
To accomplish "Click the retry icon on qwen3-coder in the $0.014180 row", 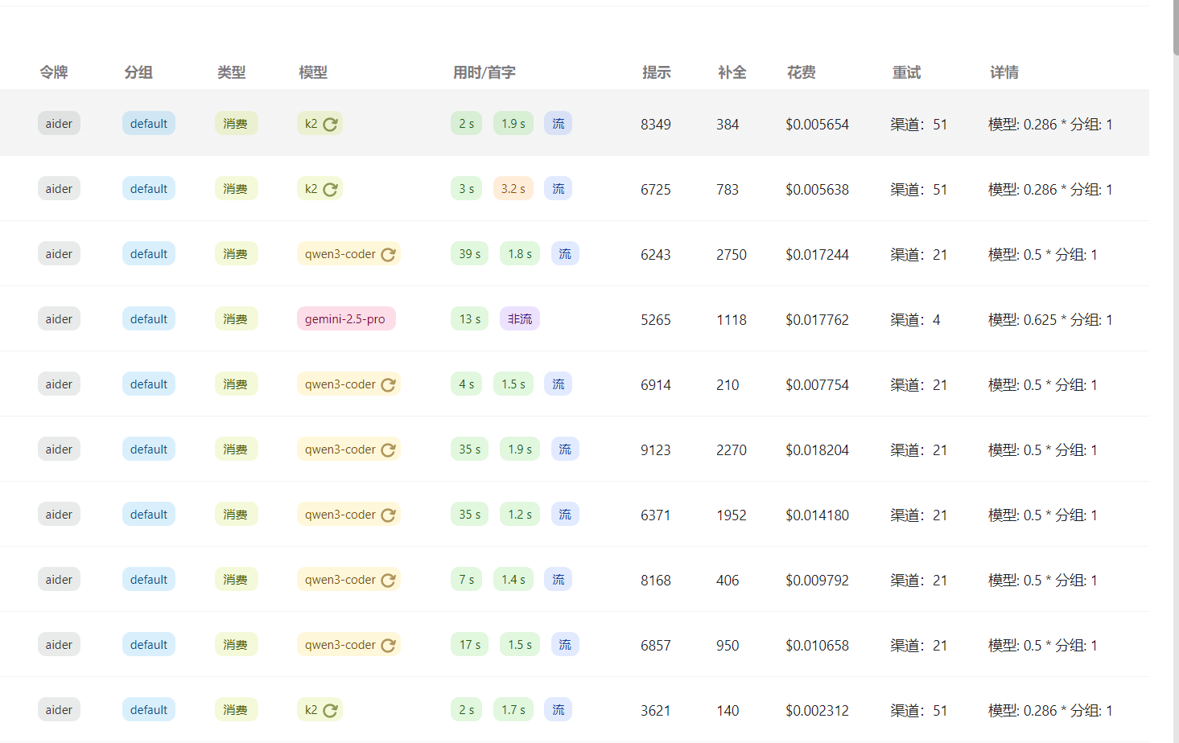I will [388, 515].
